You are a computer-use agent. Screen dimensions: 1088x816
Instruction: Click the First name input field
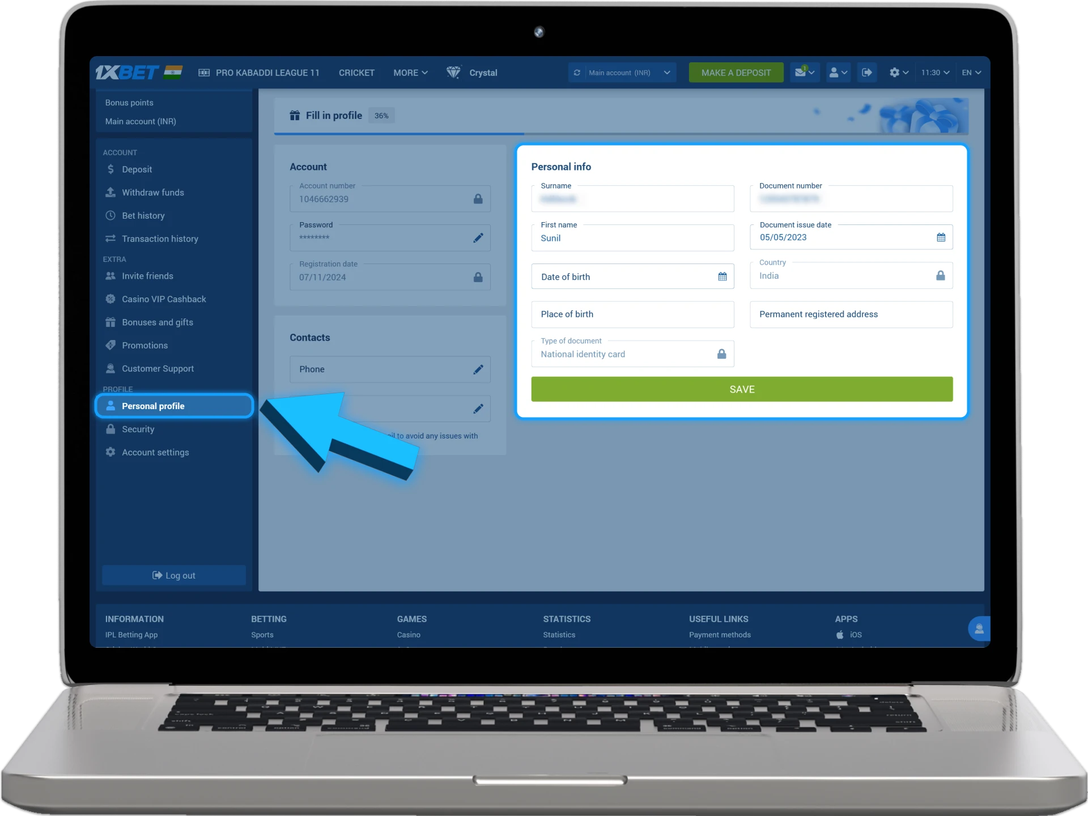pos(632,237)
